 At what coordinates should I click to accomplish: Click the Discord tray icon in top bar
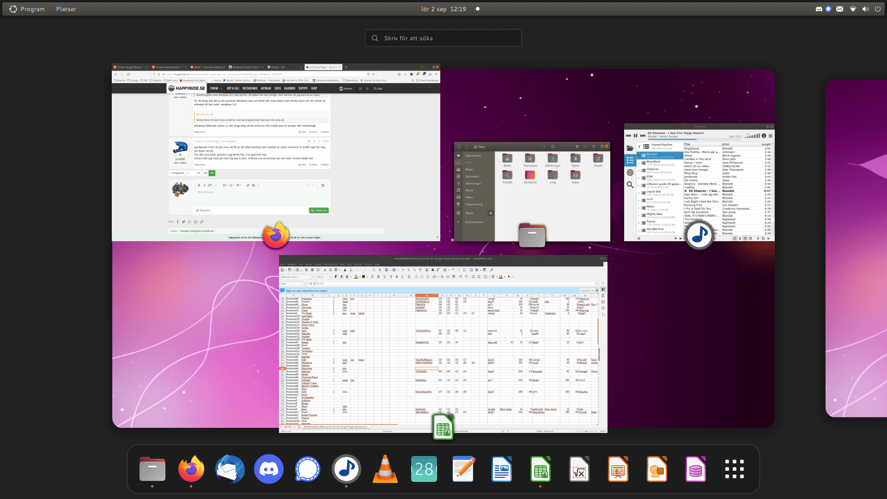click(x=819, y=9)
